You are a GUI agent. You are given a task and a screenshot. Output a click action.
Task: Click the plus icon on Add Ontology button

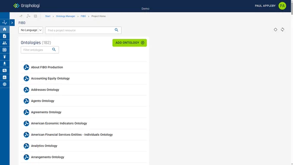point(143,43)
